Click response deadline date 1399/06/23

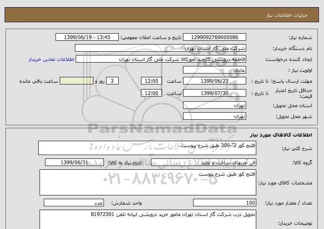[215, 81]
